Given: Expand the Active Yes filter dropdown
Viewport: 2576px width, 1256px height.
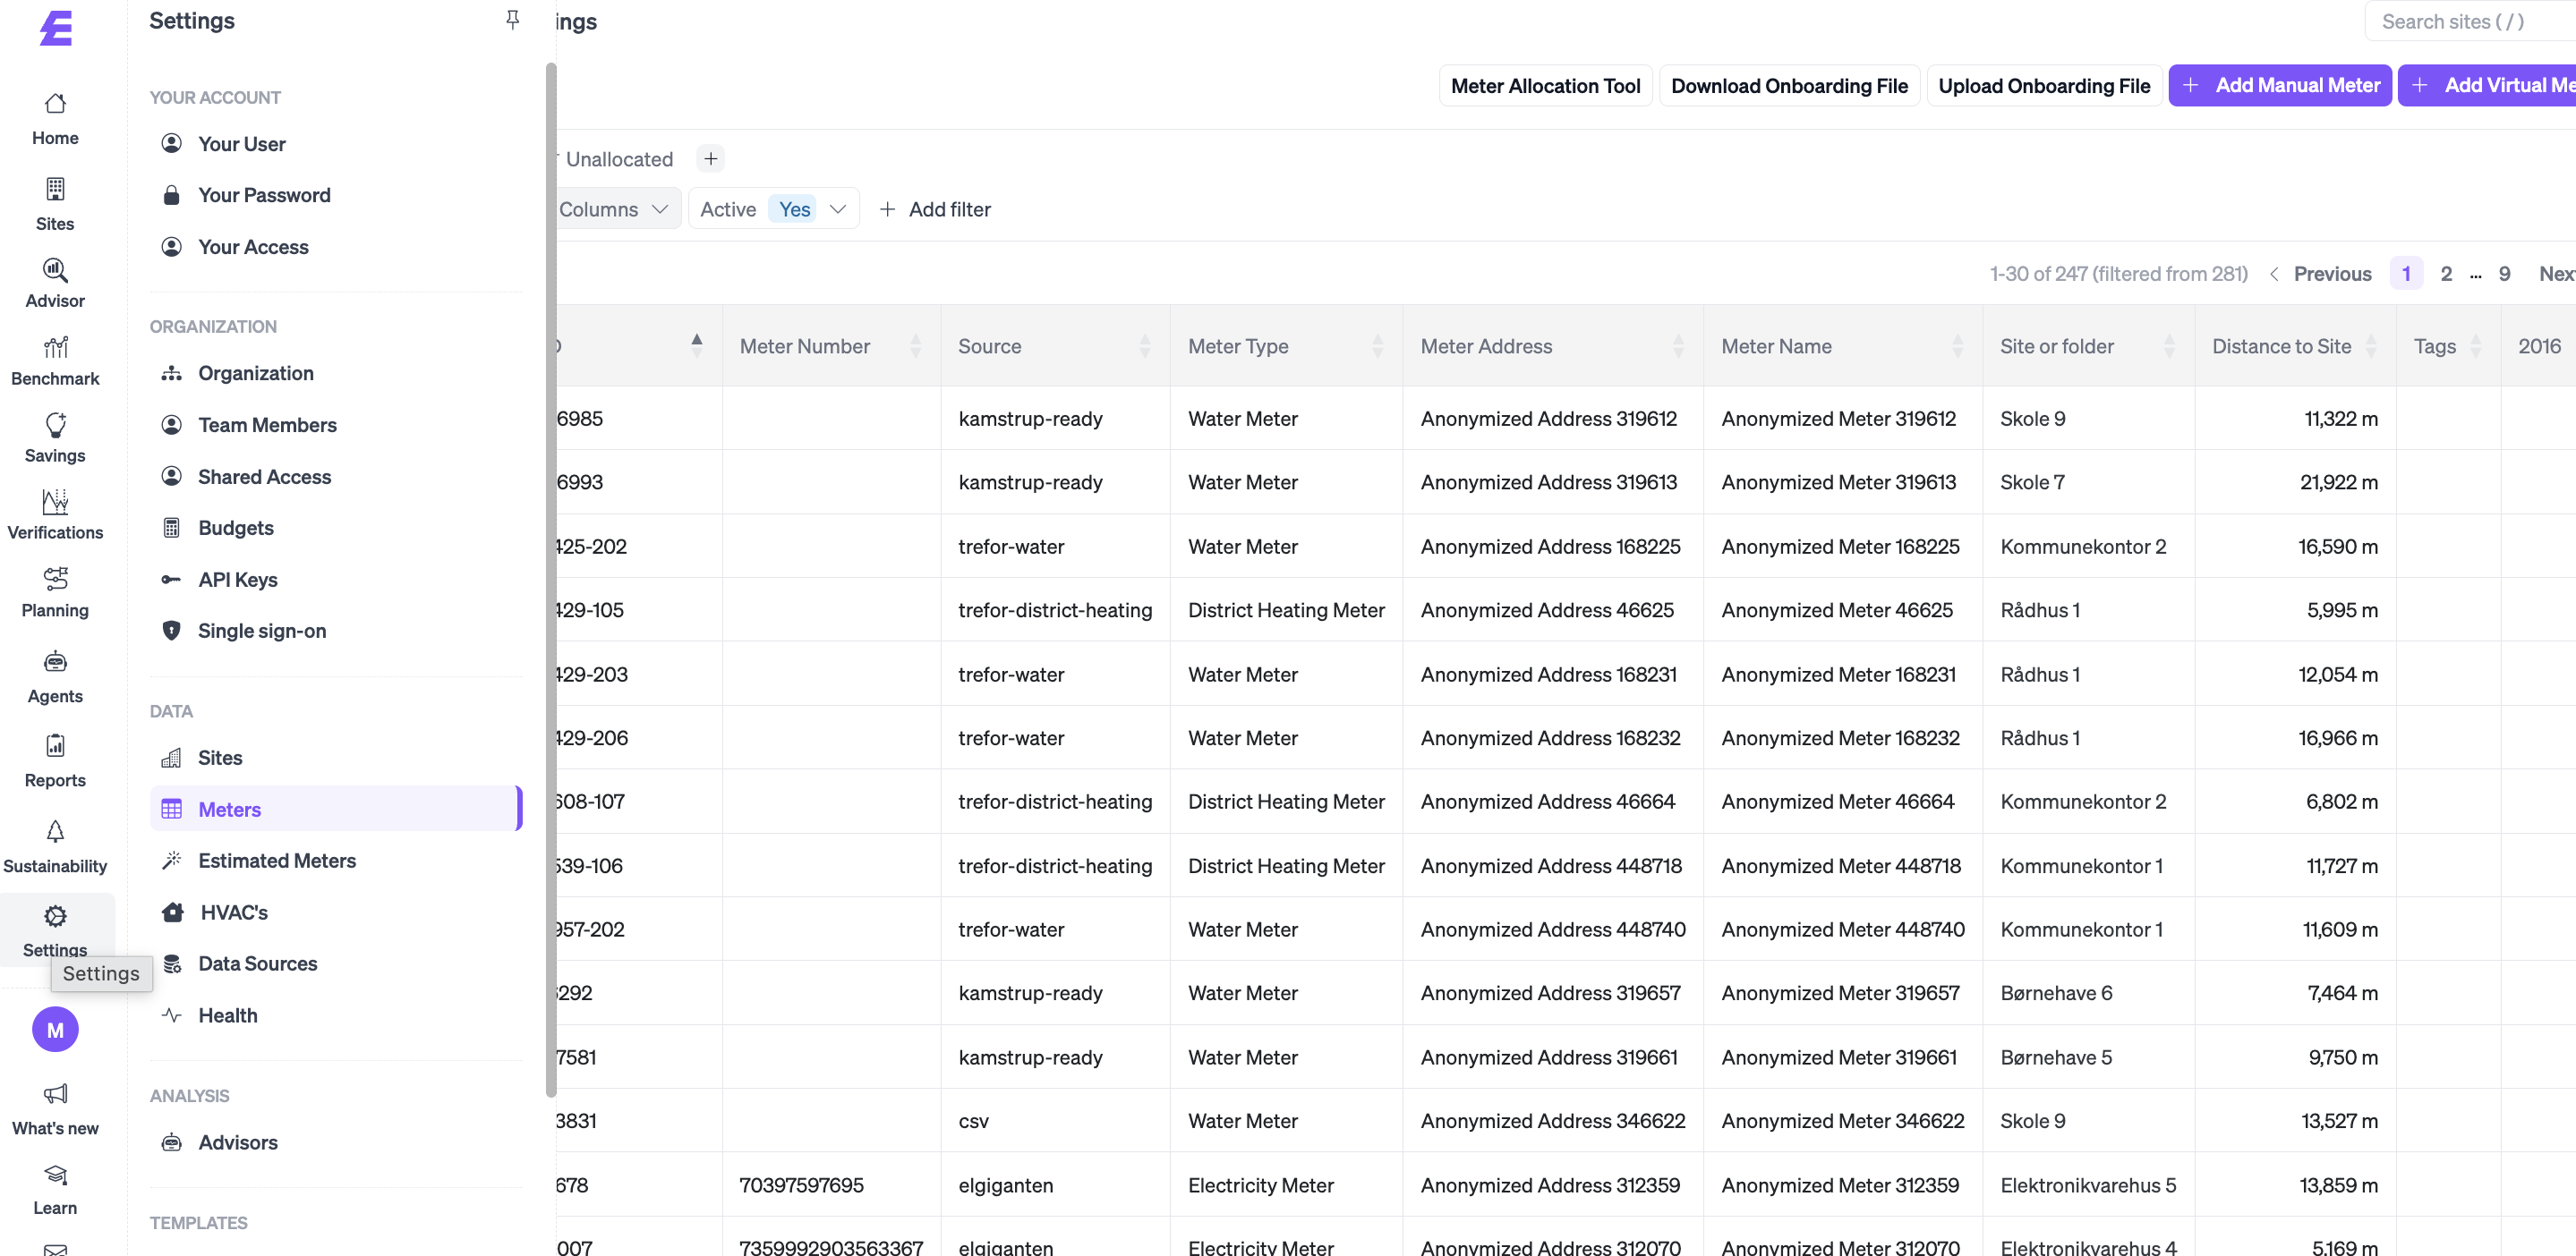Looking at the screenshot, I should [838, 208].
